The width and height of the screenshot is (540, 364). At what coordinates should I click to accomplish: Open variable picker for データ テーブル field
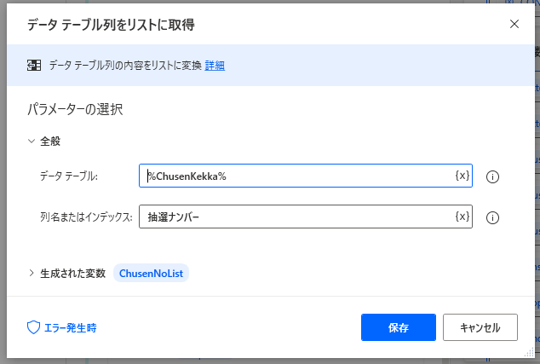point(461,176)
